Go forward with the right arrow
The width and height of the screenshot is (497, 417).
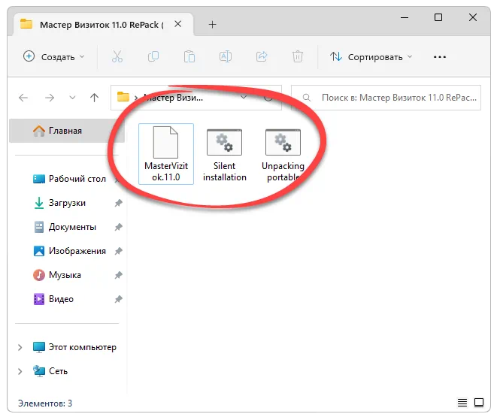(x=50, y=98)
